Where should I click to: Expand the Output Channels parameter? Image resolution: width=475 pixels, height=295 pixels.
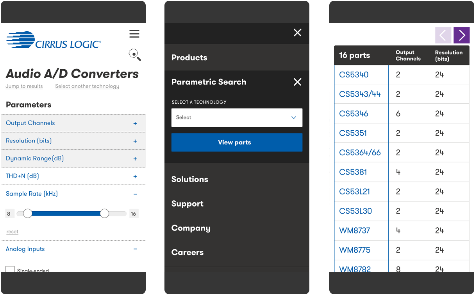click(135, 123)
